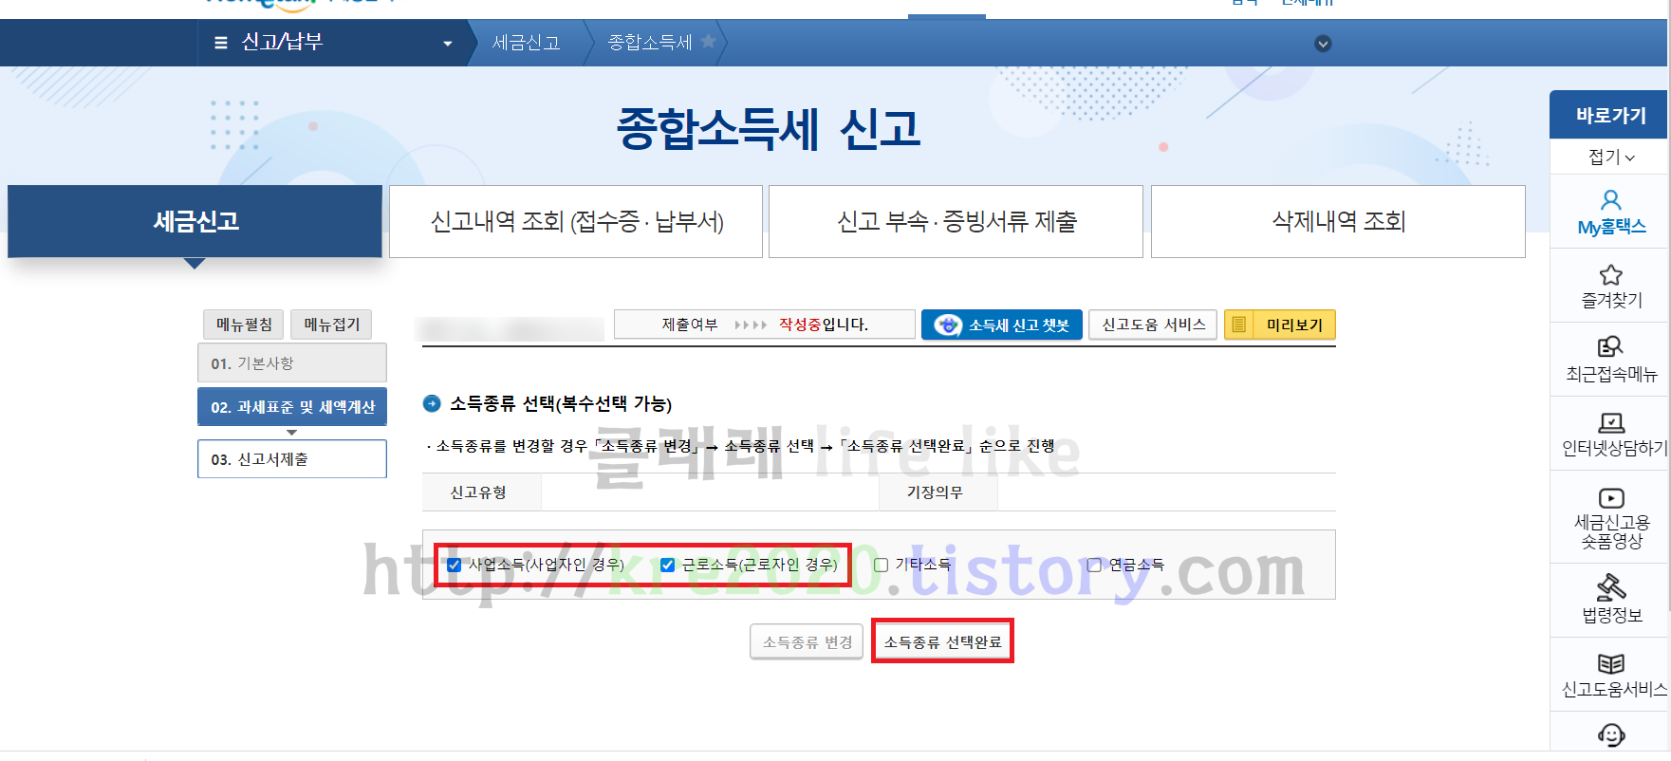The image size is (1671, 761).
Task: Collapse the 바로가기 panel with 접기
Action: coord(1610,157)
